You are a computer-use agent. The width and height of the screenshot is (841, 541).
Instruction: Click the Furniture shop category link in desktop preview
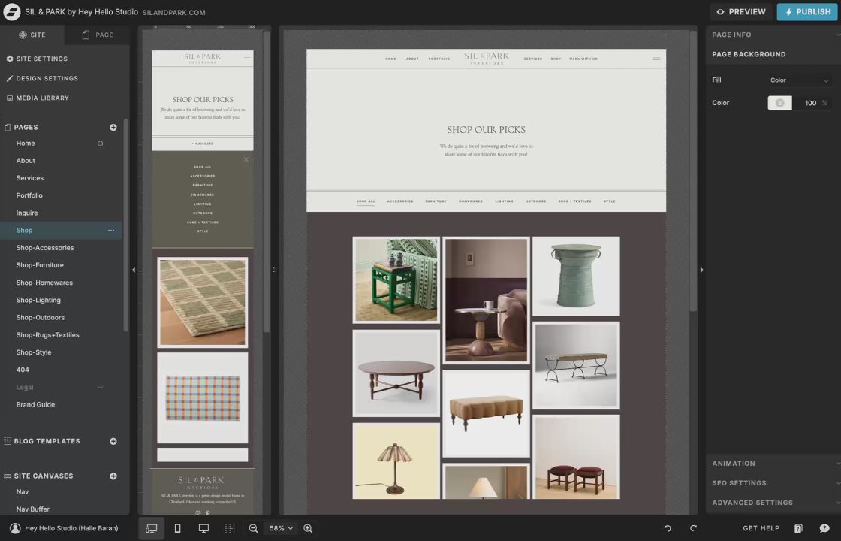point(436,201)
